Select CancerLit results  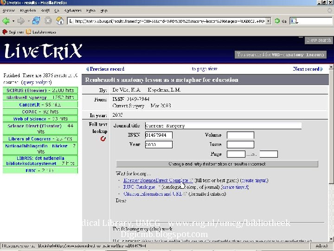coord(40,105)
